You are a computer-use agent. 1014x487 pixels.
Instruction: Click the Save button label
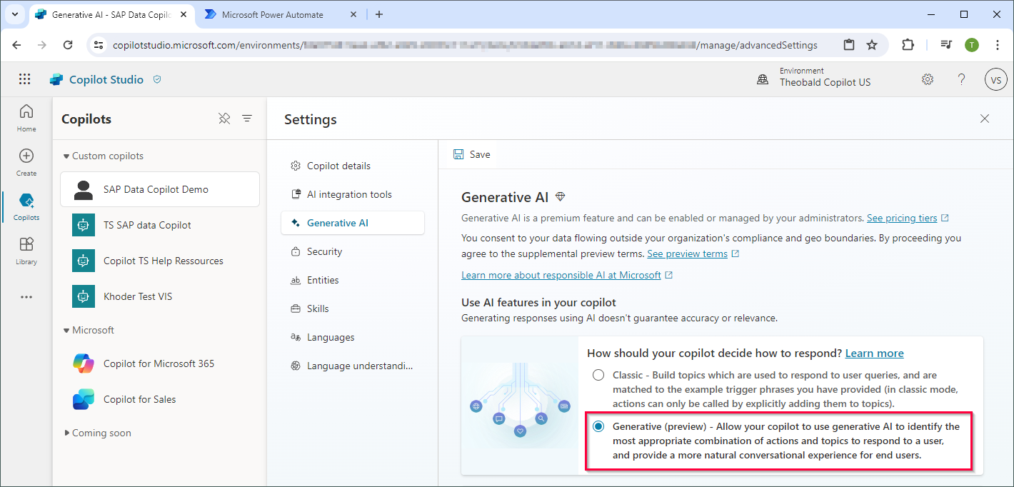(x=480, y=154)
